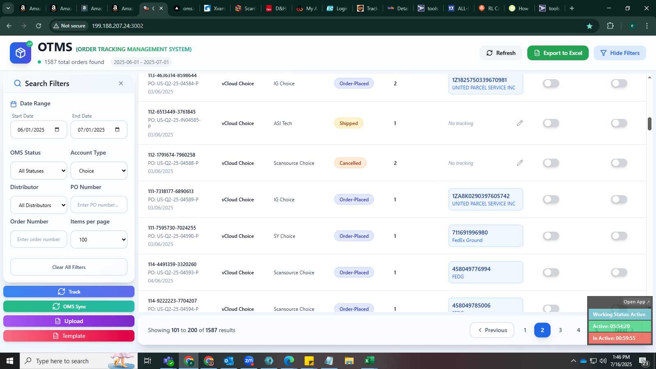Toggle first switch for order 111-7595730-7024255
The image size is (656, 369).
coord(551,236)
